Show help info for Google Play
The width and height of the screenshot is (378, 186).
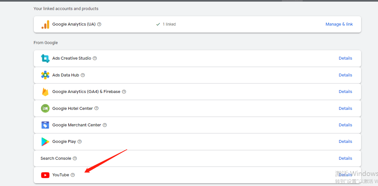(x=80, y=142)
